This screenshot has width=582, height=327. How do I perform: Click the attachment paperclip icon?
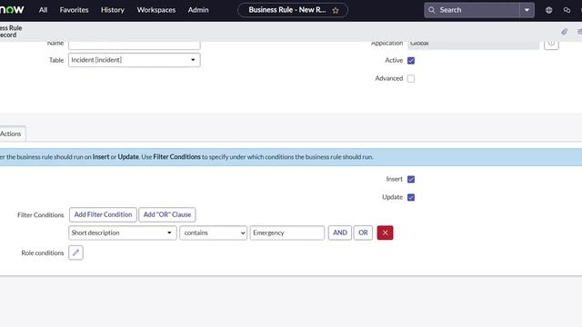click(x=564, y=32)
